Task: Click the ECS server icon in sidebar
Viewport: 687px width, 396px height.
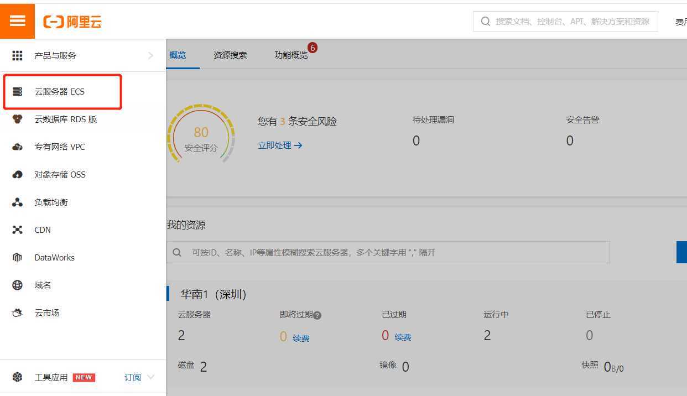Action: point(17,91)
